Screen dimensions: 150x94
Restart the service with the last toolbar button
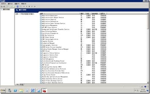35,6
